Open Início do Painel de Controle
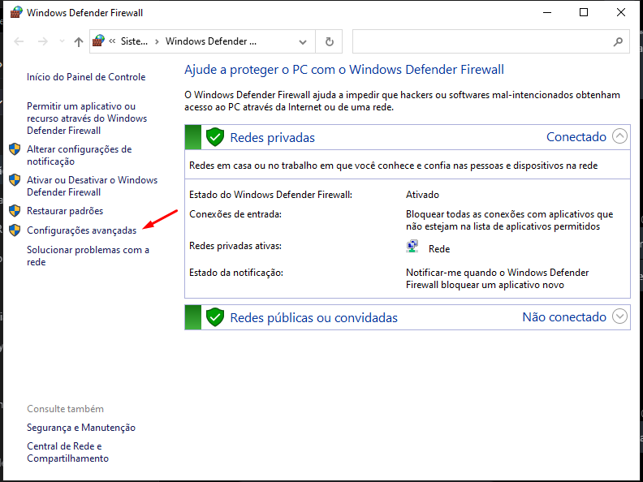 (86, 77)
